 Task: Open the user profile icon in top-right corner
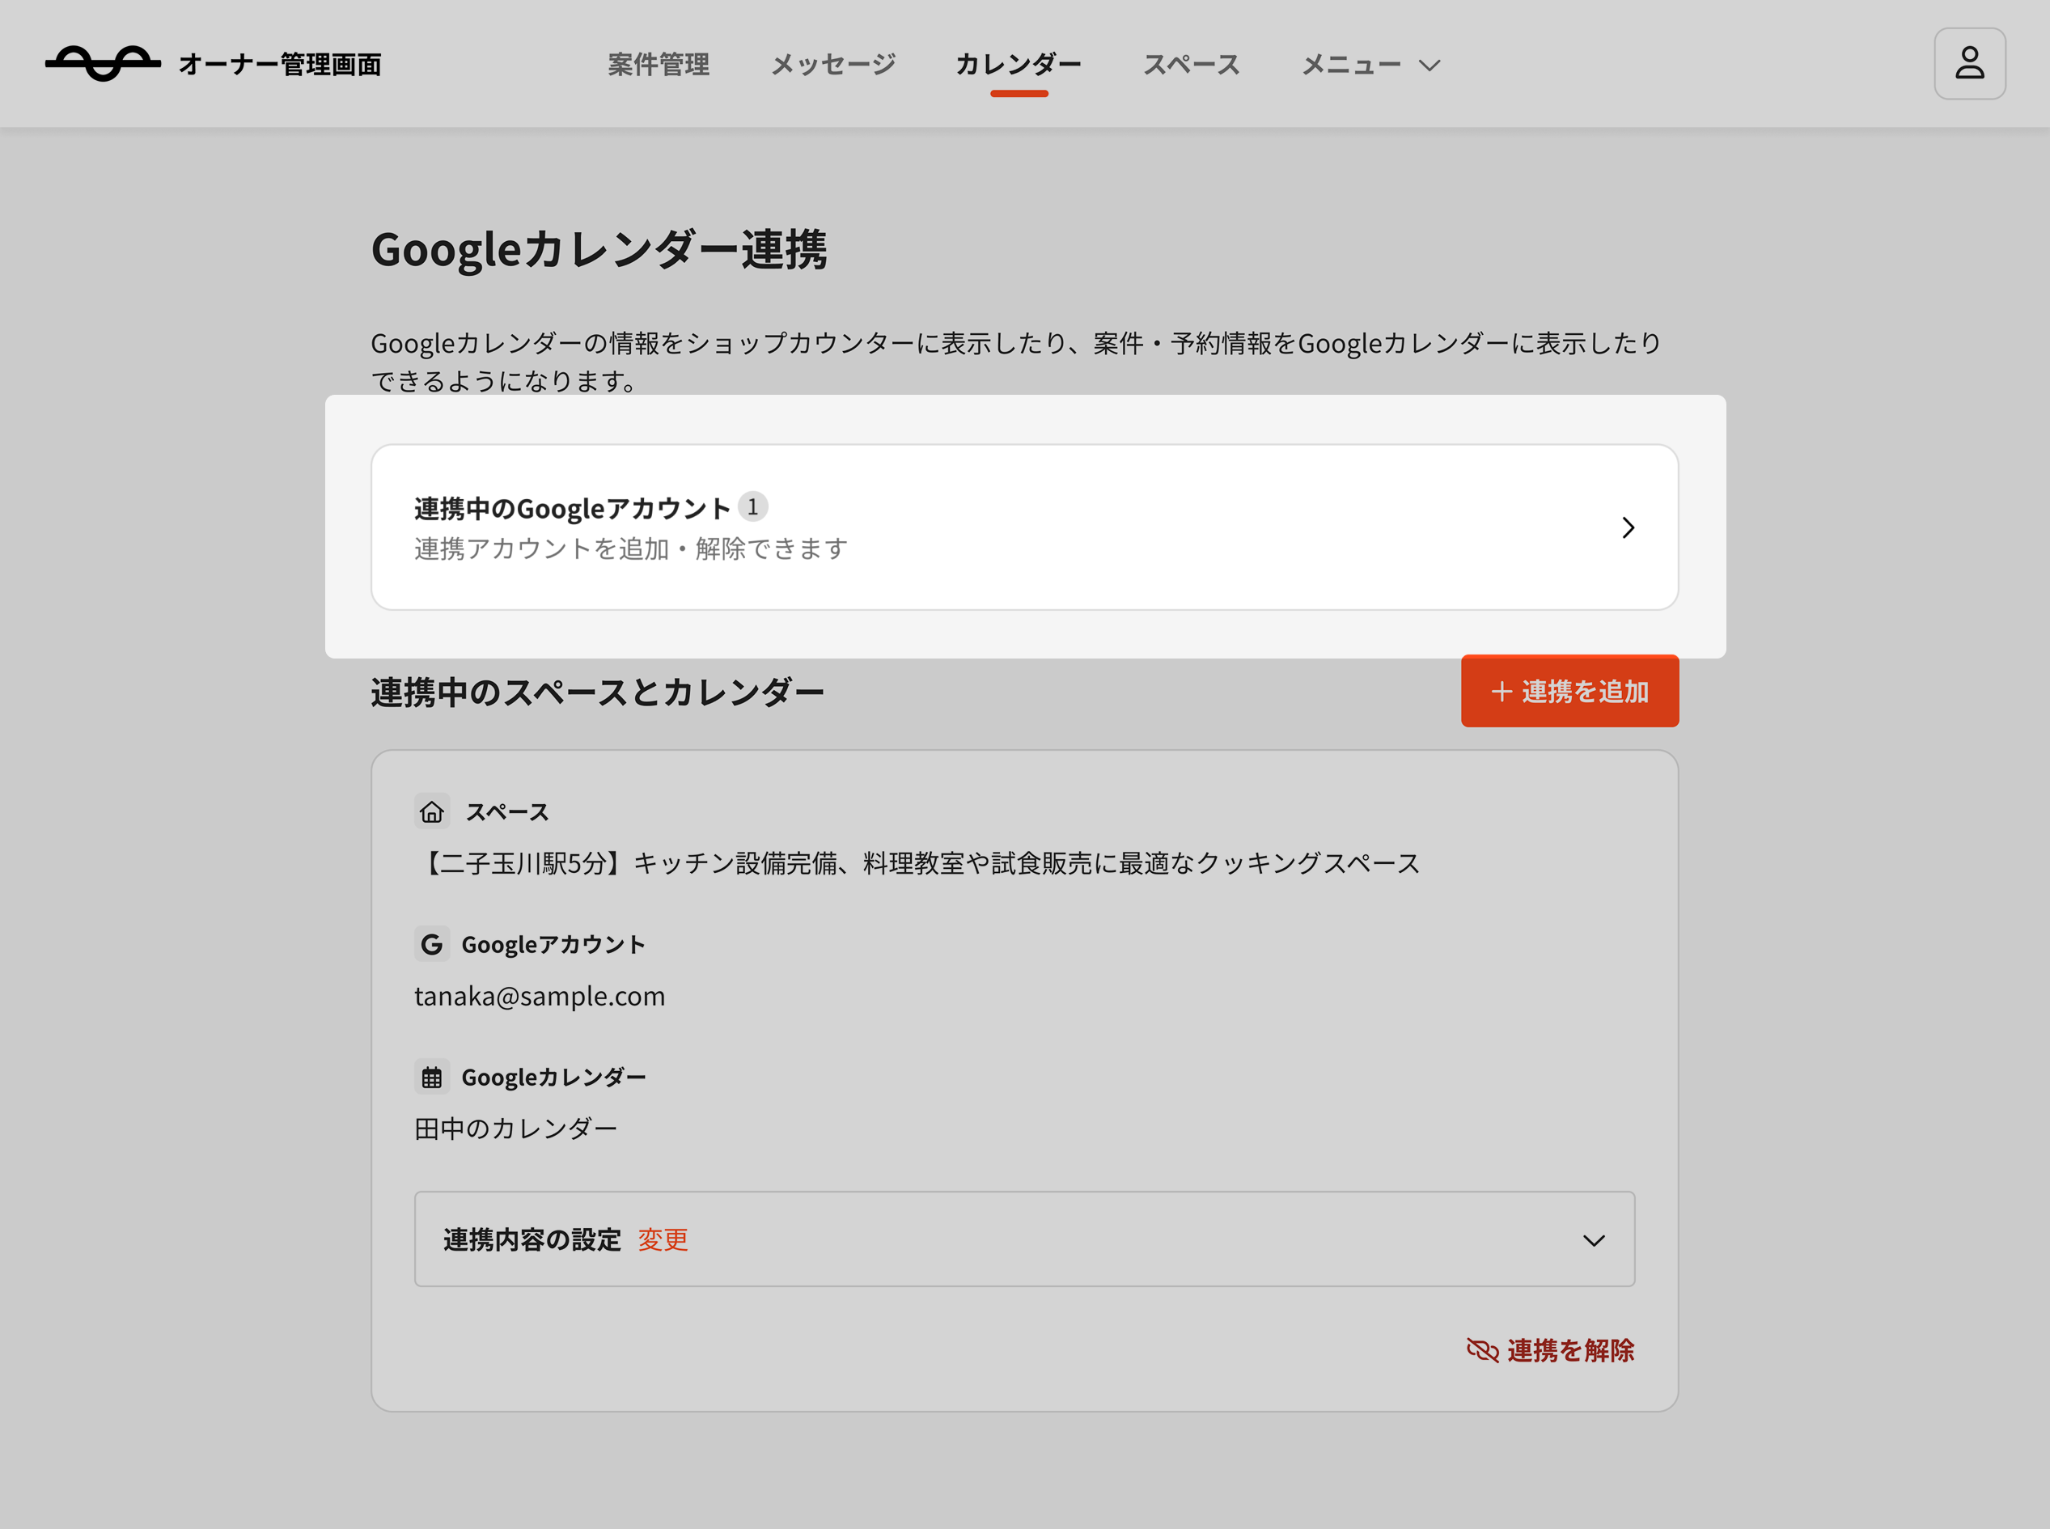[1969, 63]
